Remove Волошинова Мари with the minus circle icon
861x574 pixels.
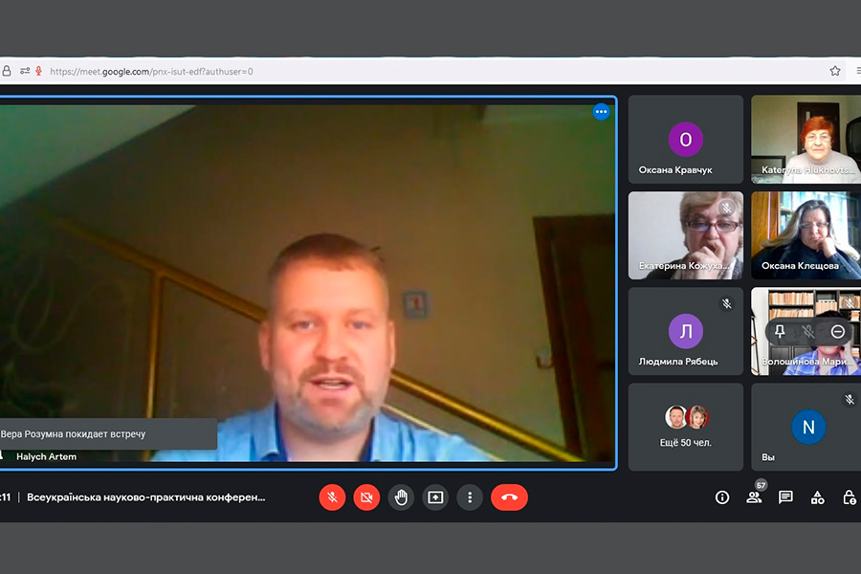(x=837, y=331)
